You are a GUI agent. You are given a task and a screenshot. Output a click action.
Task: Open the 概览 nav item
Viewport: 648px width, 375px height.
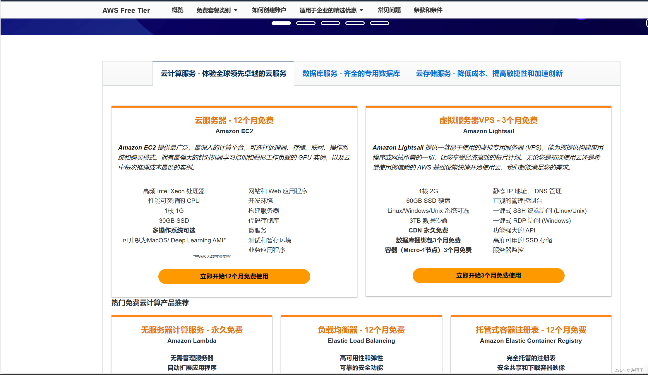click(x=177, y=10)
